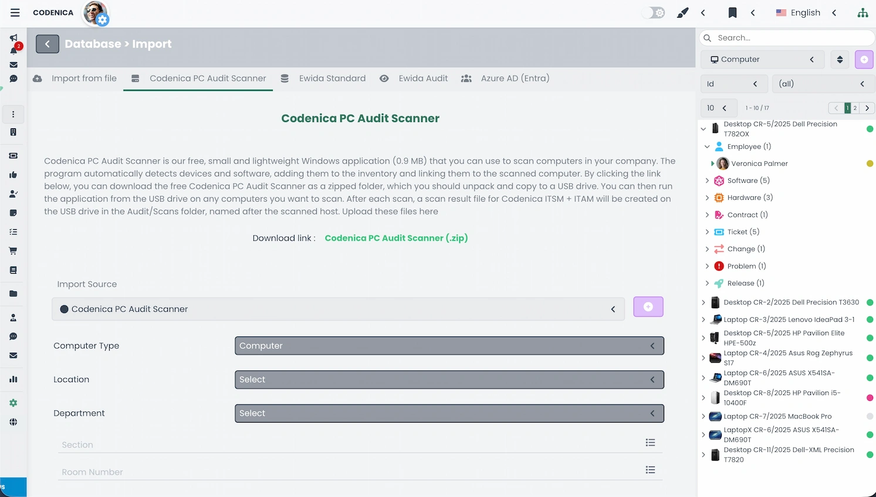Click the green org-chart icon top right

(x=863, y=12)
